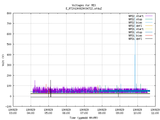
Task: Click the purple spike peaking near 150 V
Action: [x=35, y=83]
